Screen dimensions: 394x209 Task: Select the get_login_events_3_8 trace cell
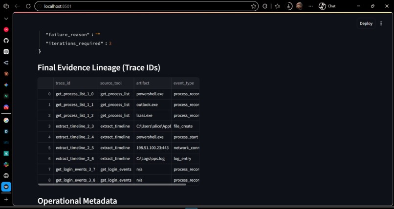[x=75, y=180]
